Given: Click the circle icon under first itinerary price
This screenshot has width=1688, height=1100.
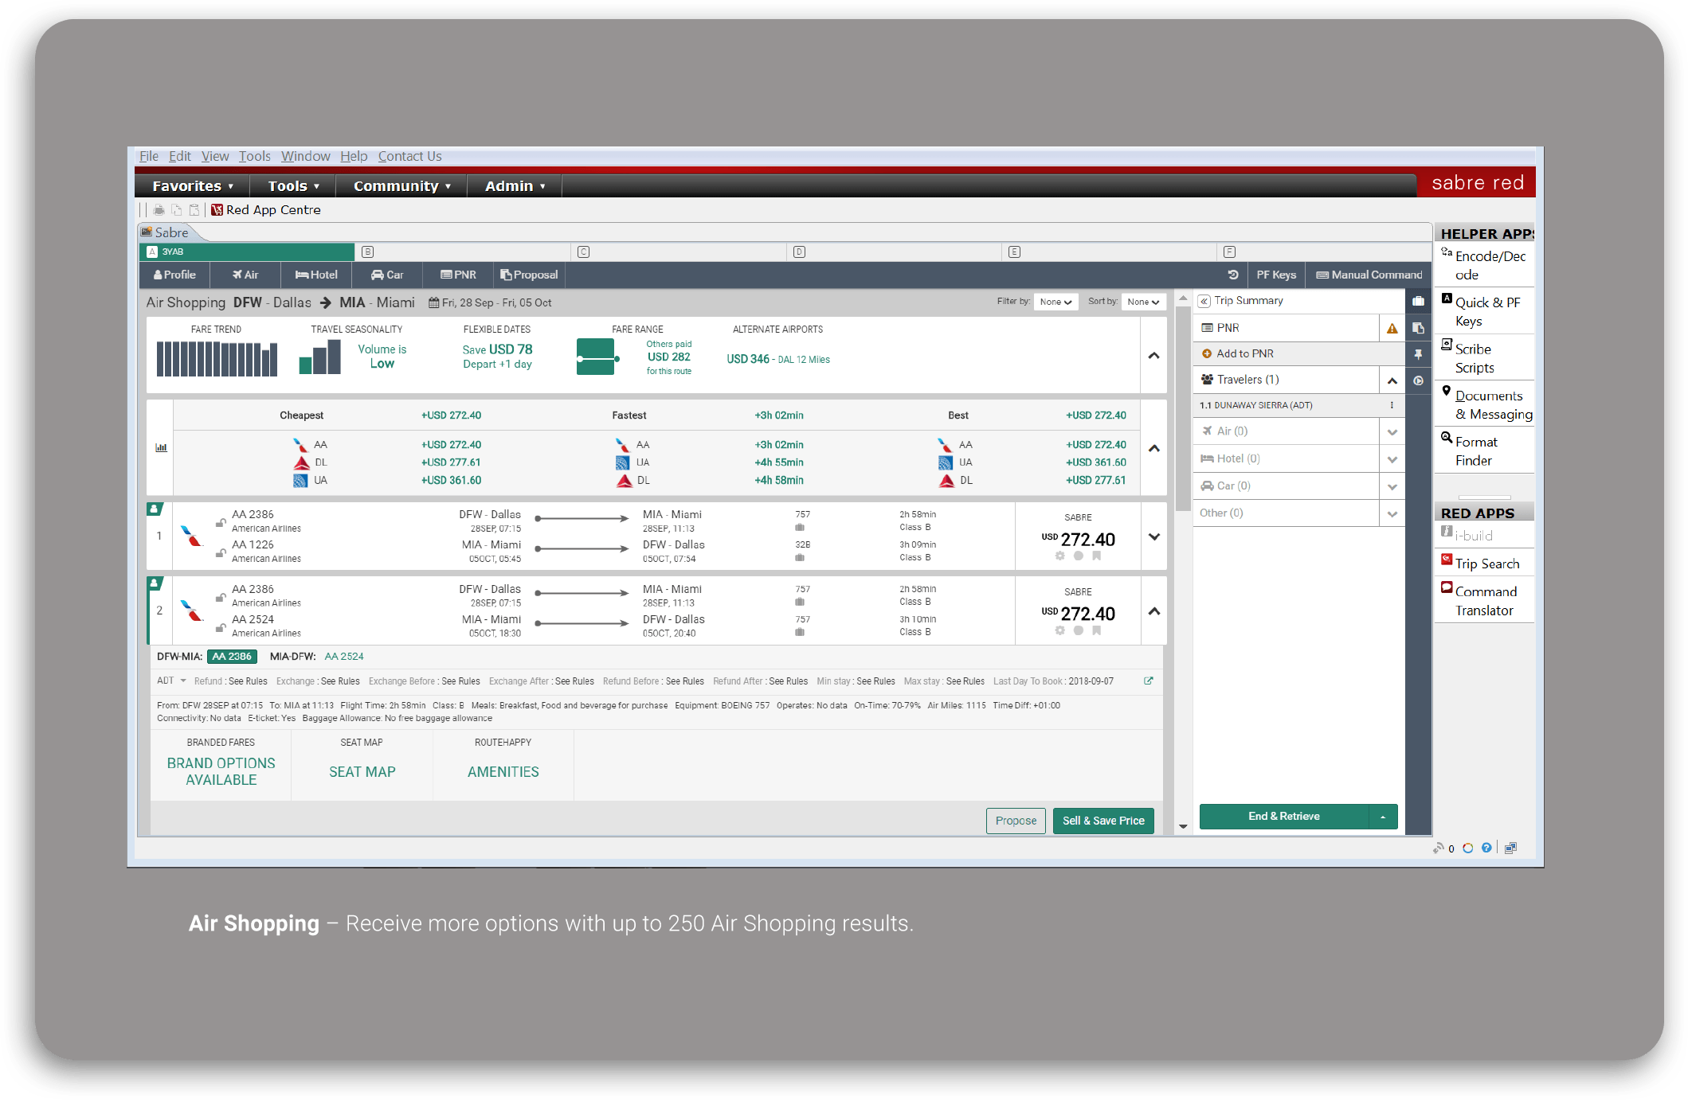Looking at the screenshot, I should pos(1078,556).
